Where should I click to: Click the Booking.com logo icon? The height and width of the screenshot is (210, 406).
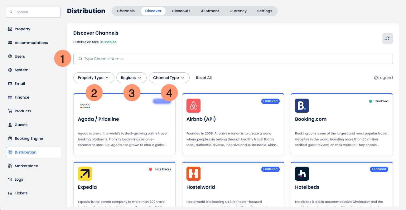(x=302, y=105)
